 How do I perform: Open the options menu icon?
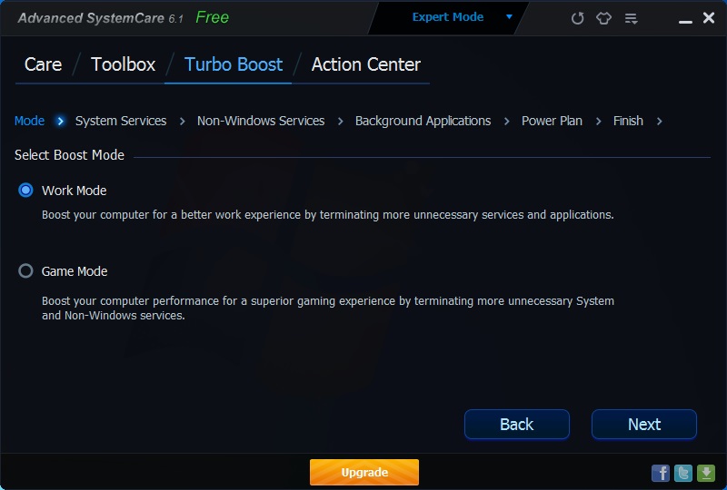click(631, 18)
